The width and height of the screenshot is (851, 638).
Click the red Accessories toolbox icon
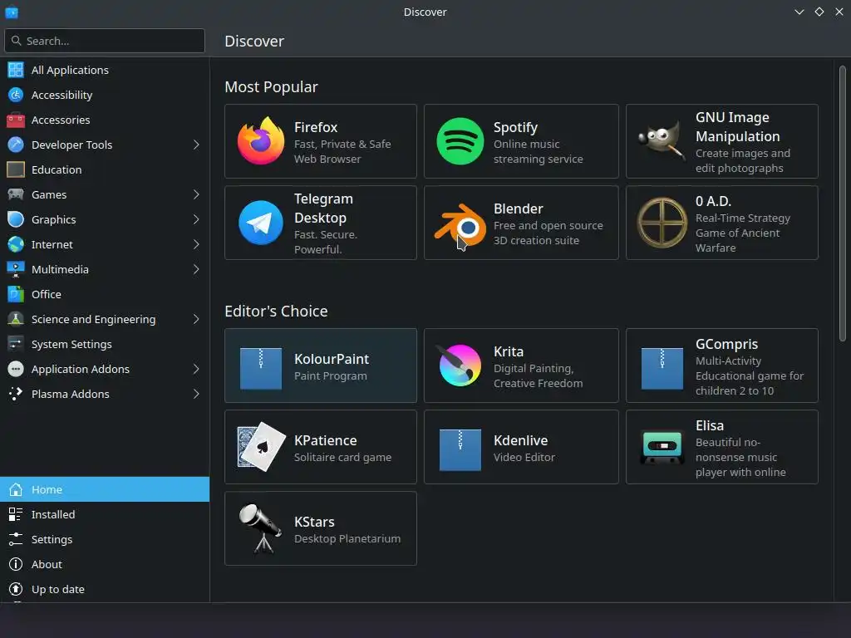point(16,120)
